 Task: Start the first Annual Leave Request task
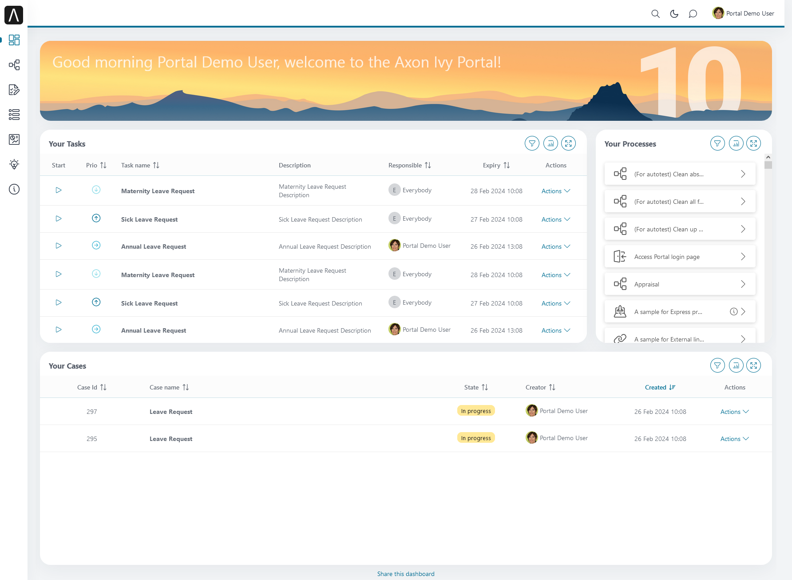[x=59, y=246]
